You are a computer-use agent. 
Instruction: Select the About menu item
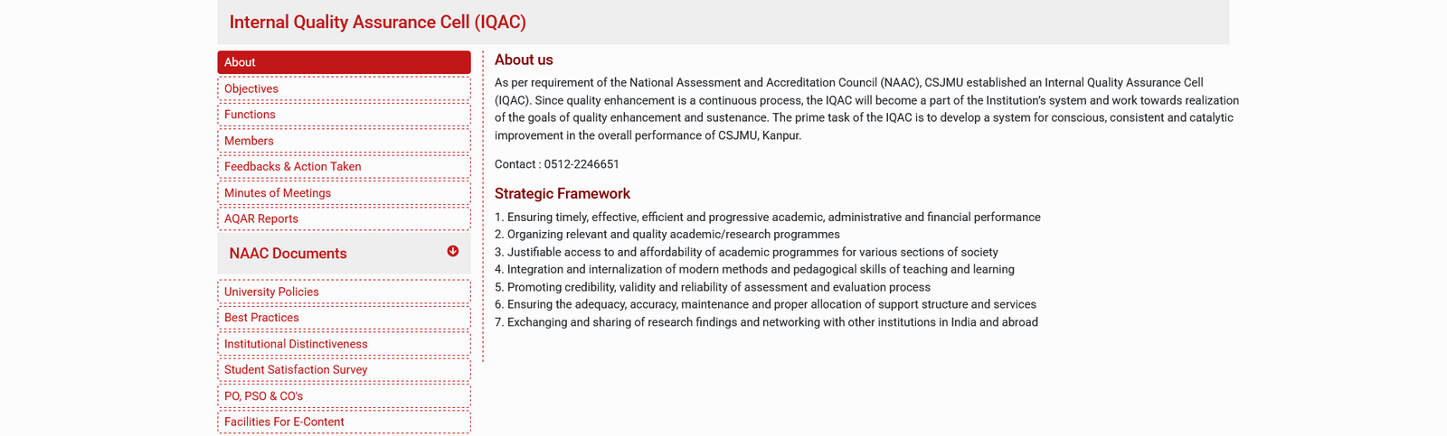tap(344, 62)
